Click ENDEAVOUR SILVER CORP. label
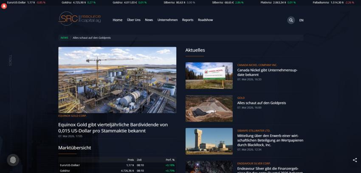The width and height of the screenshot is (361, 173). tap(254, 164)
